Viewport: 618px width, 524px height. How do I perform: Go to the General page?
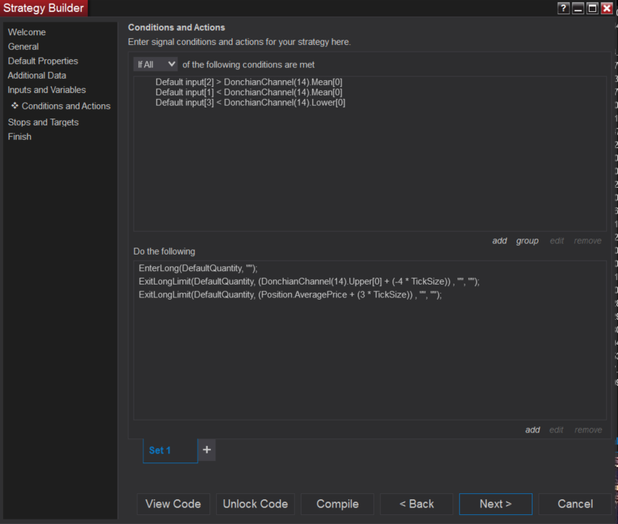[x=23, y=47]
